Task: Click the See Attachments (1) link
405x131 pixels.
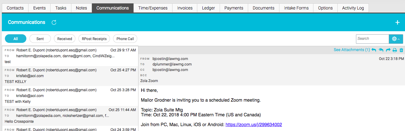Action: pos(352,50)
